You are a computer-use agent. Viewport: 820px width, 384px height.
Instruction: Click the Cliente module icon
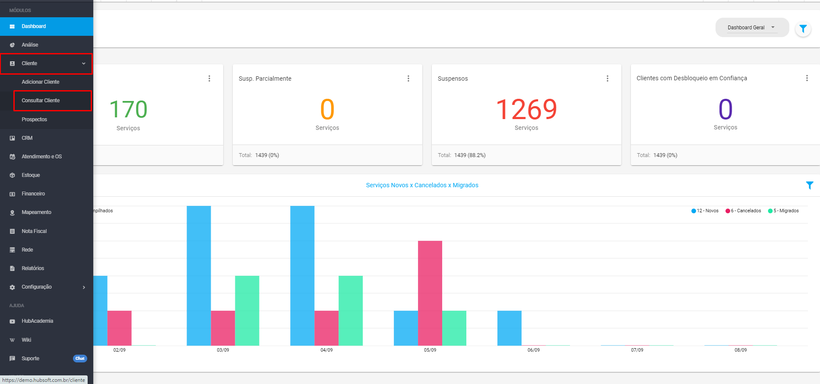(x=12, y=63)
